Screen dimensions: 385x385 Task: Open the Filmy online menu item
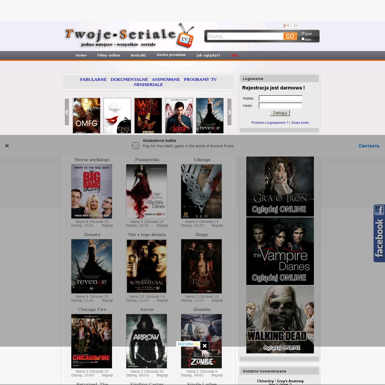tap(108, 55)
